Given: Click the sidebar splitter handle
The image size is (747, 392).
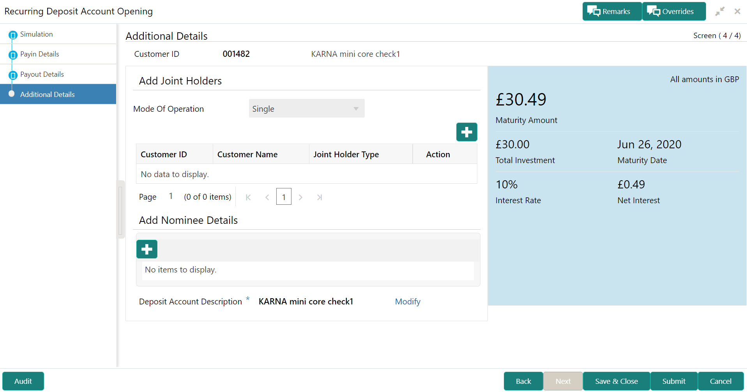Looking at the screenshot, I should coord(120,209).
